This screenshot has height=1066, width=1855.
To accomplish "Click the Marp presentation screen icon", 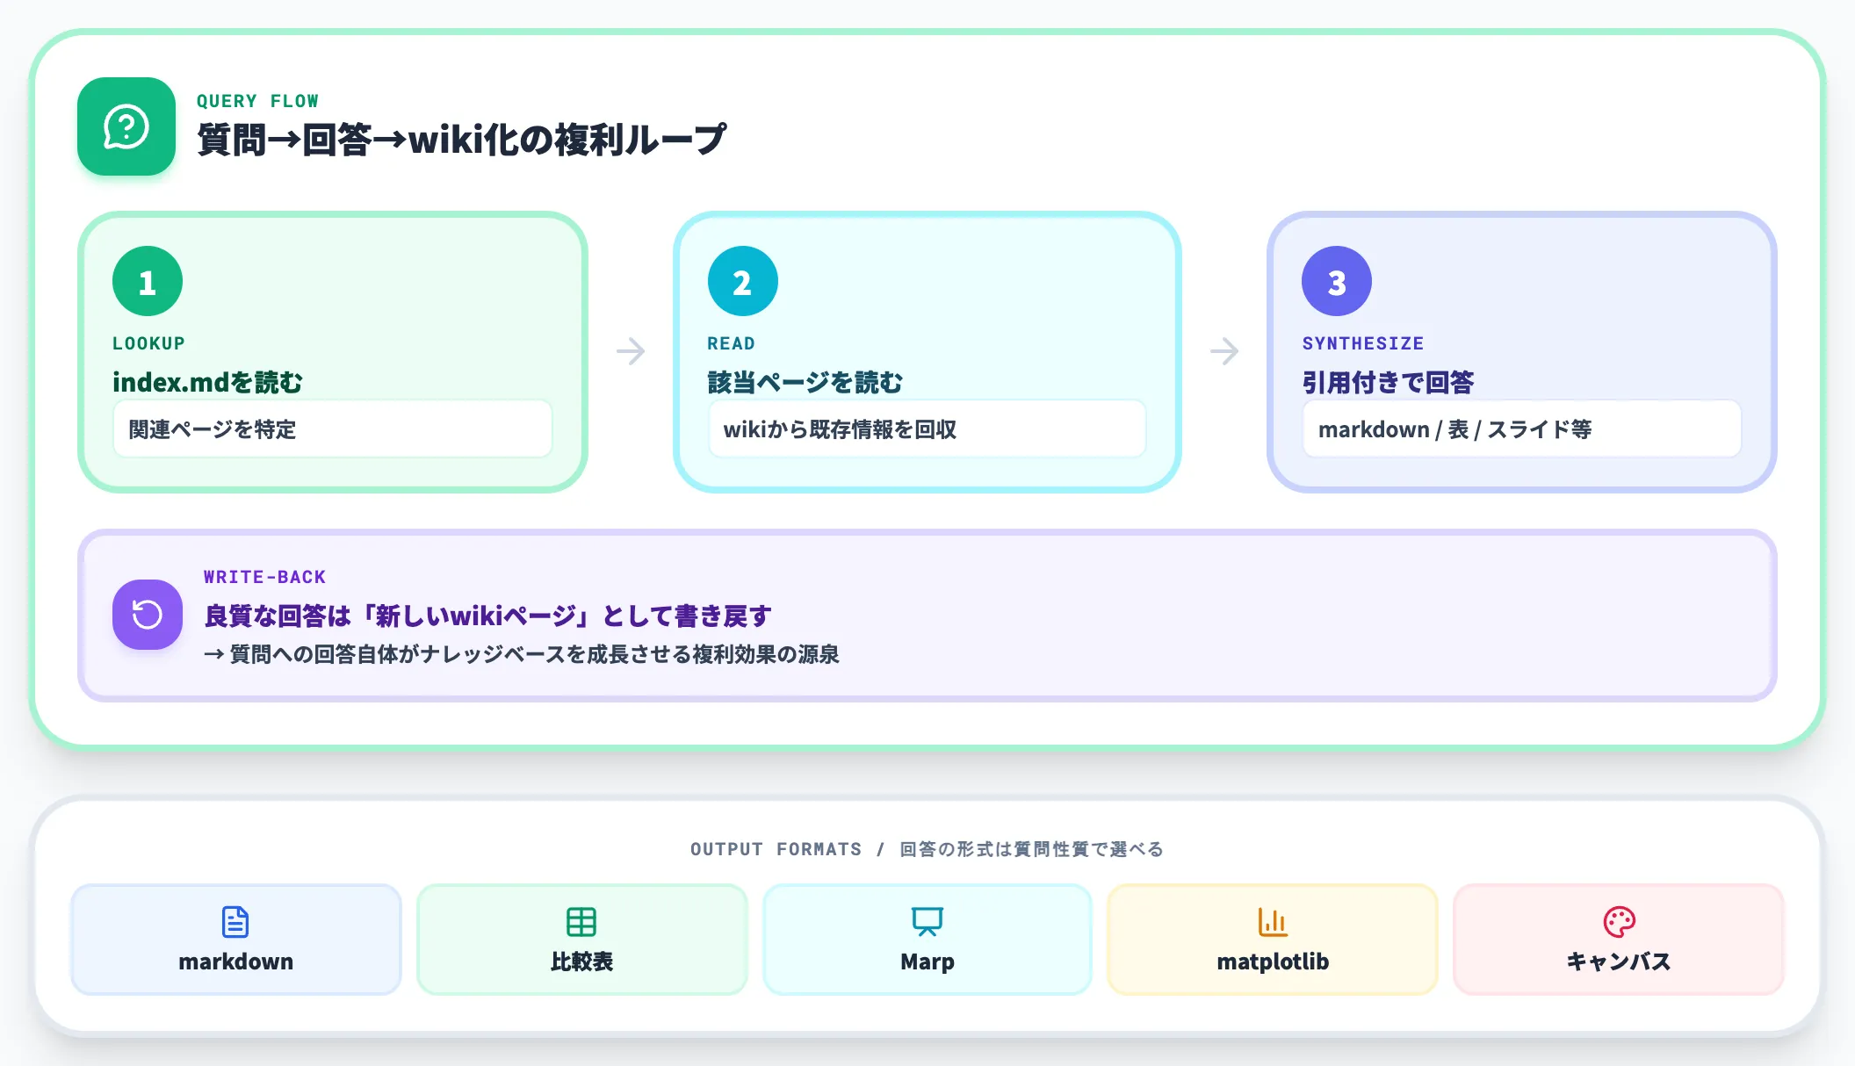I will pyautogui.click(x=927, y=922).
